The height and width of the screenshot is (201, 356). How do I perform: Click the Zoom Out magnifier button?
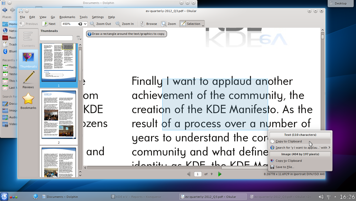click(x=101, y=24)
